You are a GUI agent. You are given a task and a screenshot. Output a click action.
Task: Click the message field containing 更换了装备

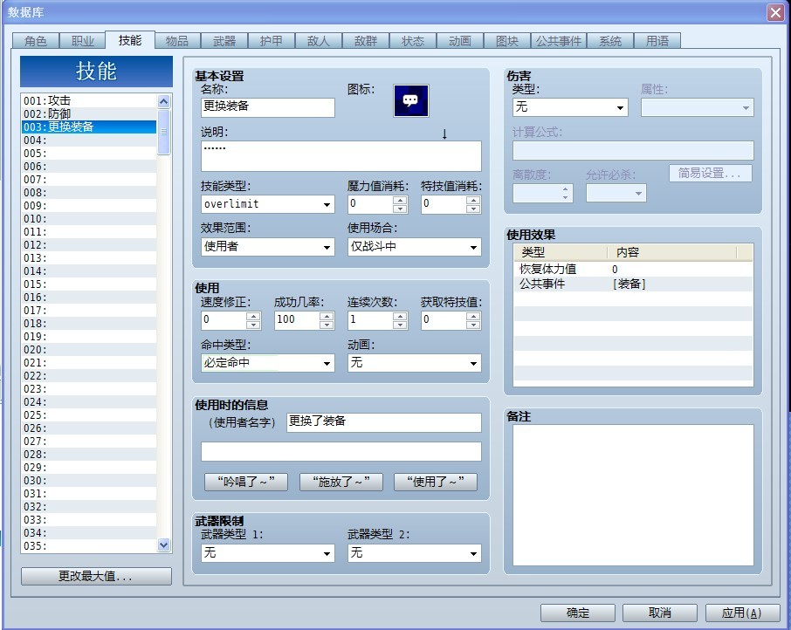(384, 422)
